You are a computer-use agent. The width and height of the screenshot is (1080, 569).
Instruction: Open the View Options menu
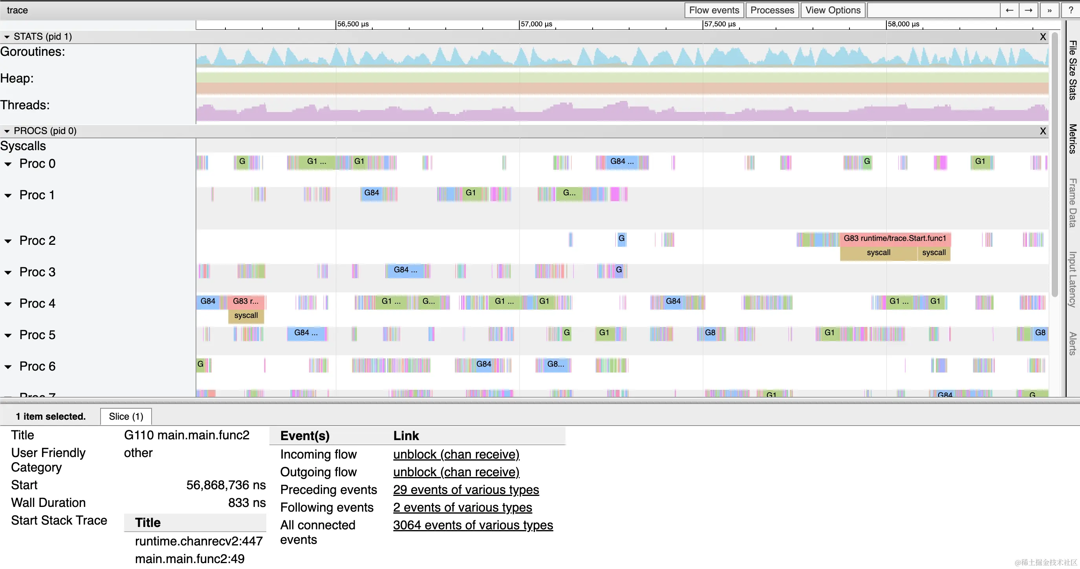[x=833, y=10]
